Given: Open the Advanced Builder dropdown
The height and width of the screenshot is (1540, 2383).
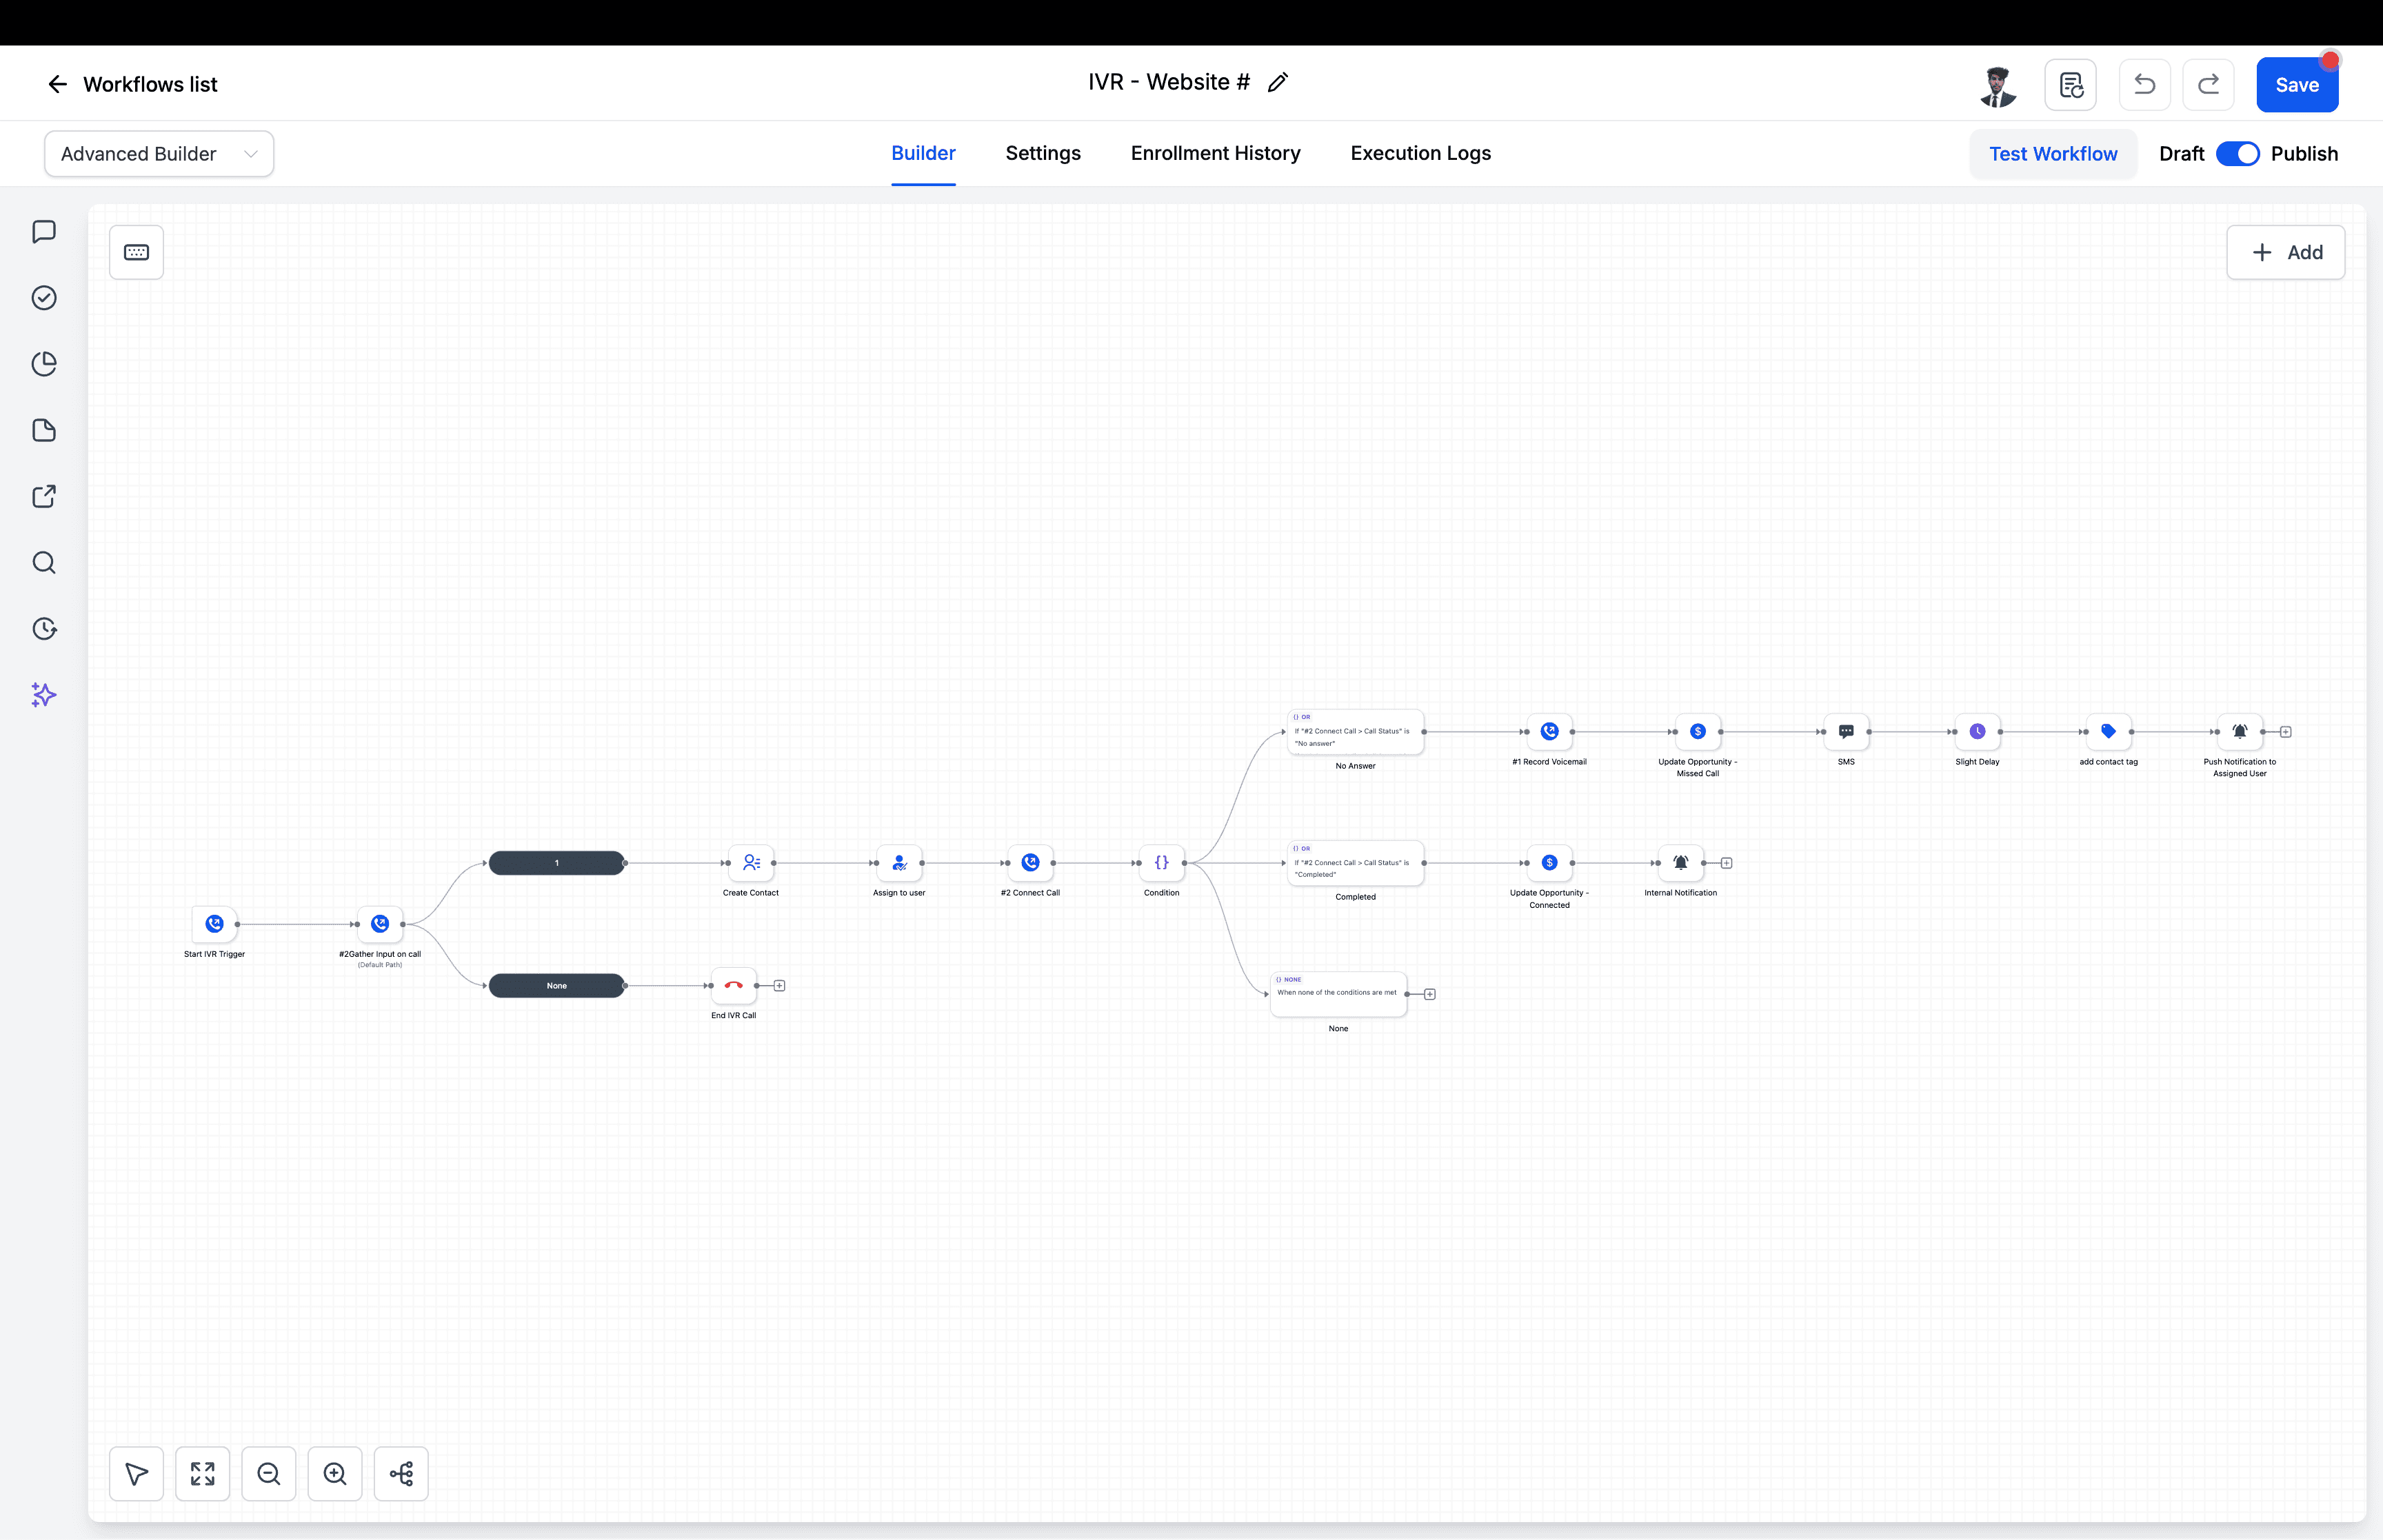Looking at the screenshot, I should click(159, 154).
